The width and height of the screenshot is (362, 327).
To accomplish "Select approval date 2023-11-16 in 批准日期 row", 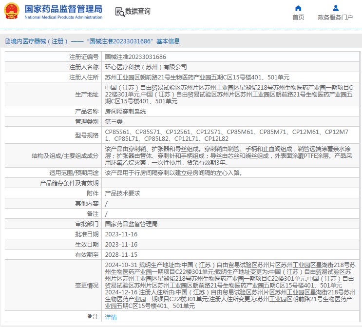I will [x=121, y=234].
